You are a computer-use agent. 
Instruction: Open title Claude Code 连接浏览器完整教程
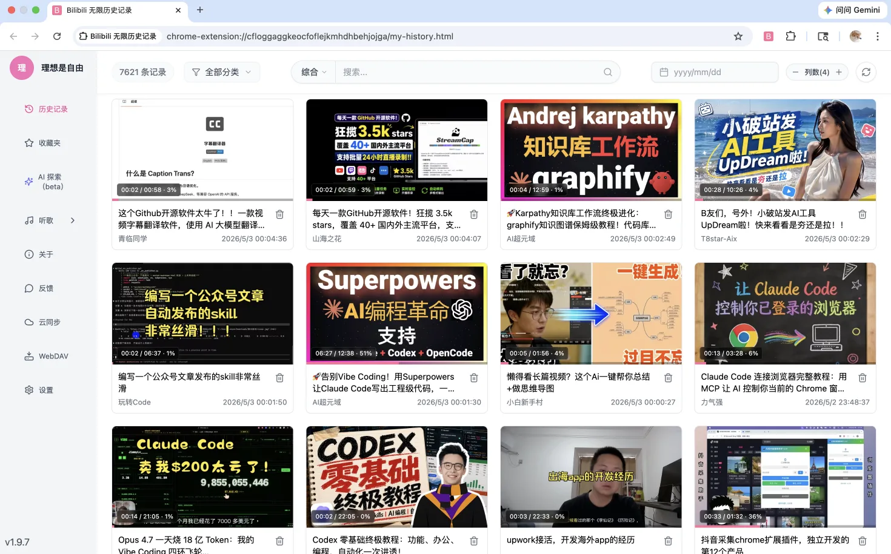(774, 383)
